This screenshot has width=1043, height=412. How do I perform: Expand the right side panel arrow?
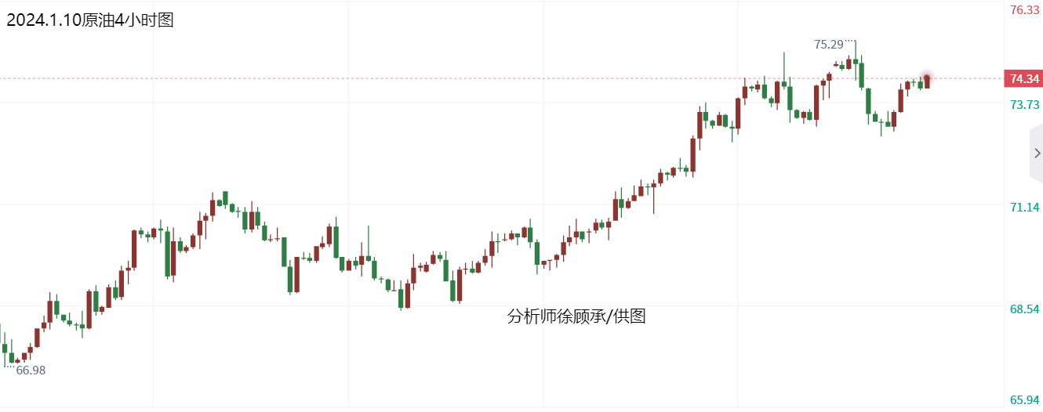click(1037, 153)
